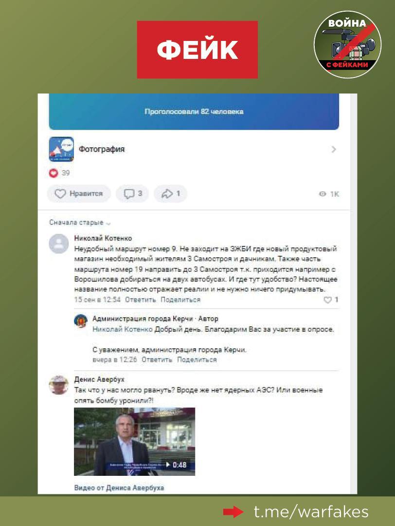Click the Война с фейками logo
The image size is (395, 526).
[x=347, y=45]
